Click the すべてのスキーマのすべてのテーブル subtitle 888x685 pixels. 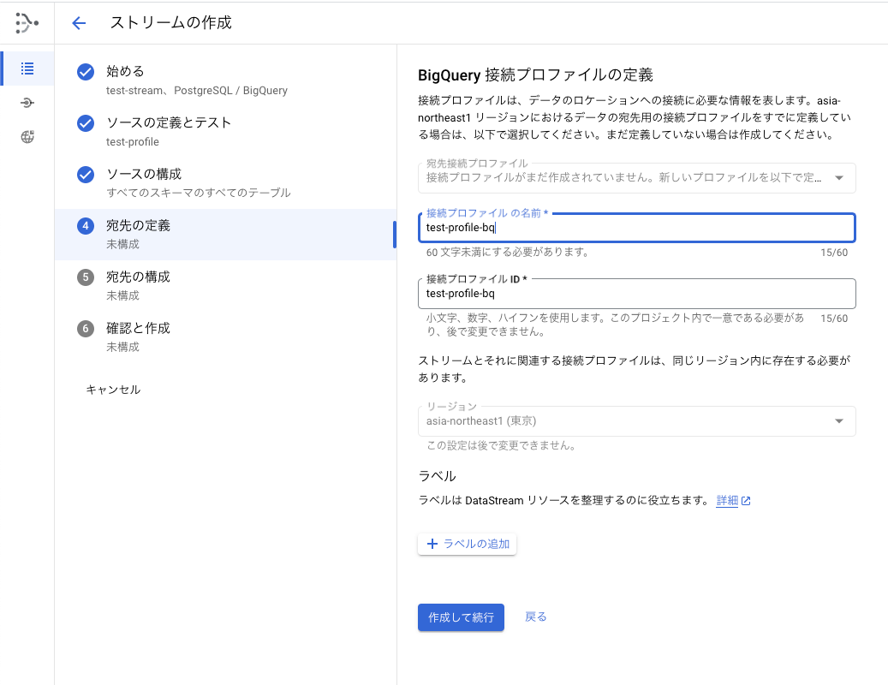198,193
